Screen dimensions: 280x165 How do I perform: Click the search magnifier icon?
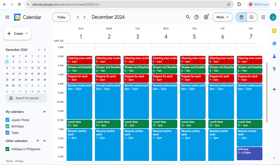(x=188, y=17)
